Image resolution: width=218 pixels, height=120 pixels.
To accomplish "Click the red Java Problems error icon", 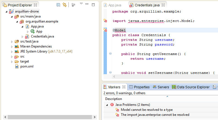I will 112,105.
